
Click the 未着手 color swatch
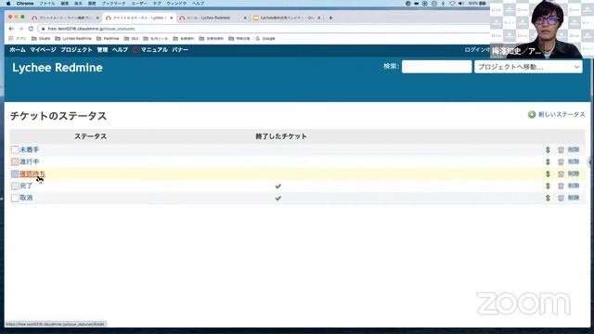[x=15, y=150]
